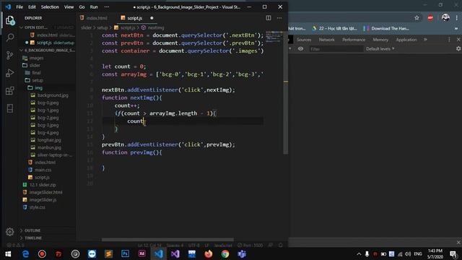Open the Selection menu
The height and width of the screenshot is (260, 462).
click(50, 6)
